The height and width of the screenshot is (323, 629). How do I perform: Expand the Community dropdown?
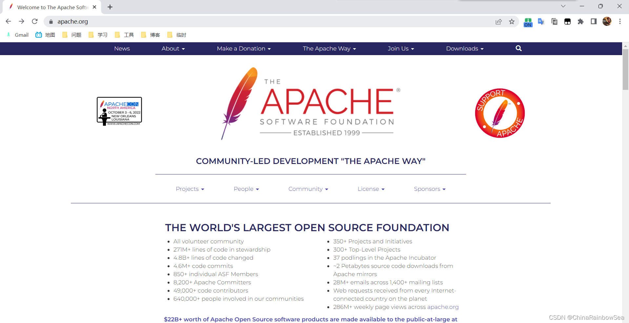tap(308, 189)
